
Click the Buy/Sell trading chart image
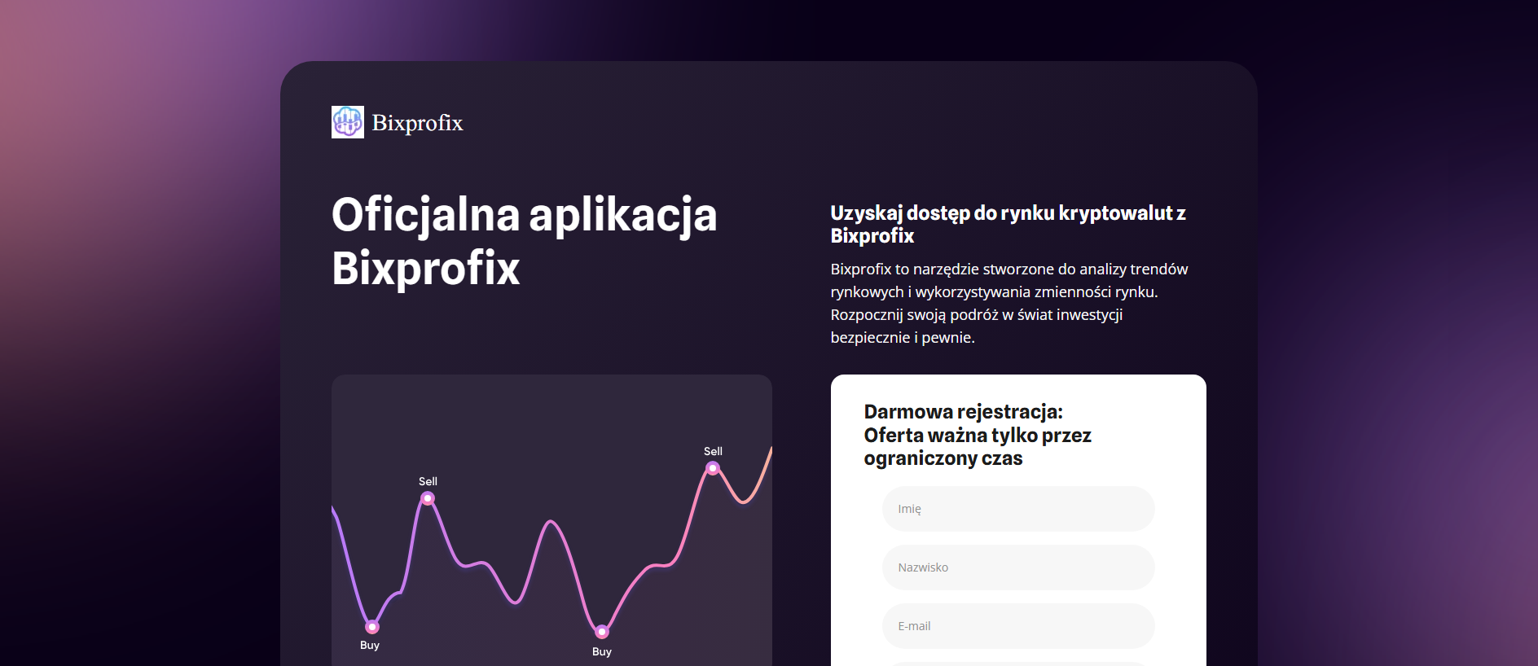point(551,520)
